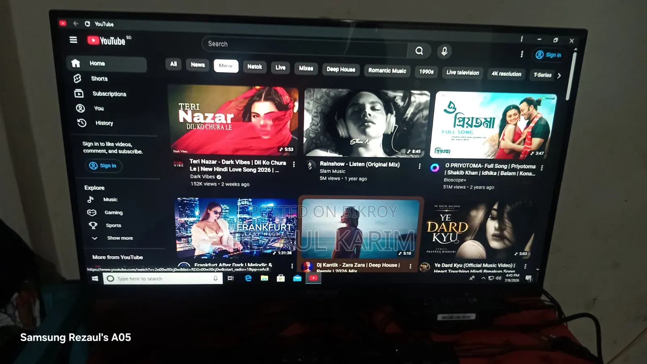This screenshot has height=364, width=647.
Task: Play the Rainshow headphones video thumbnail
Action: pos(366,123)
